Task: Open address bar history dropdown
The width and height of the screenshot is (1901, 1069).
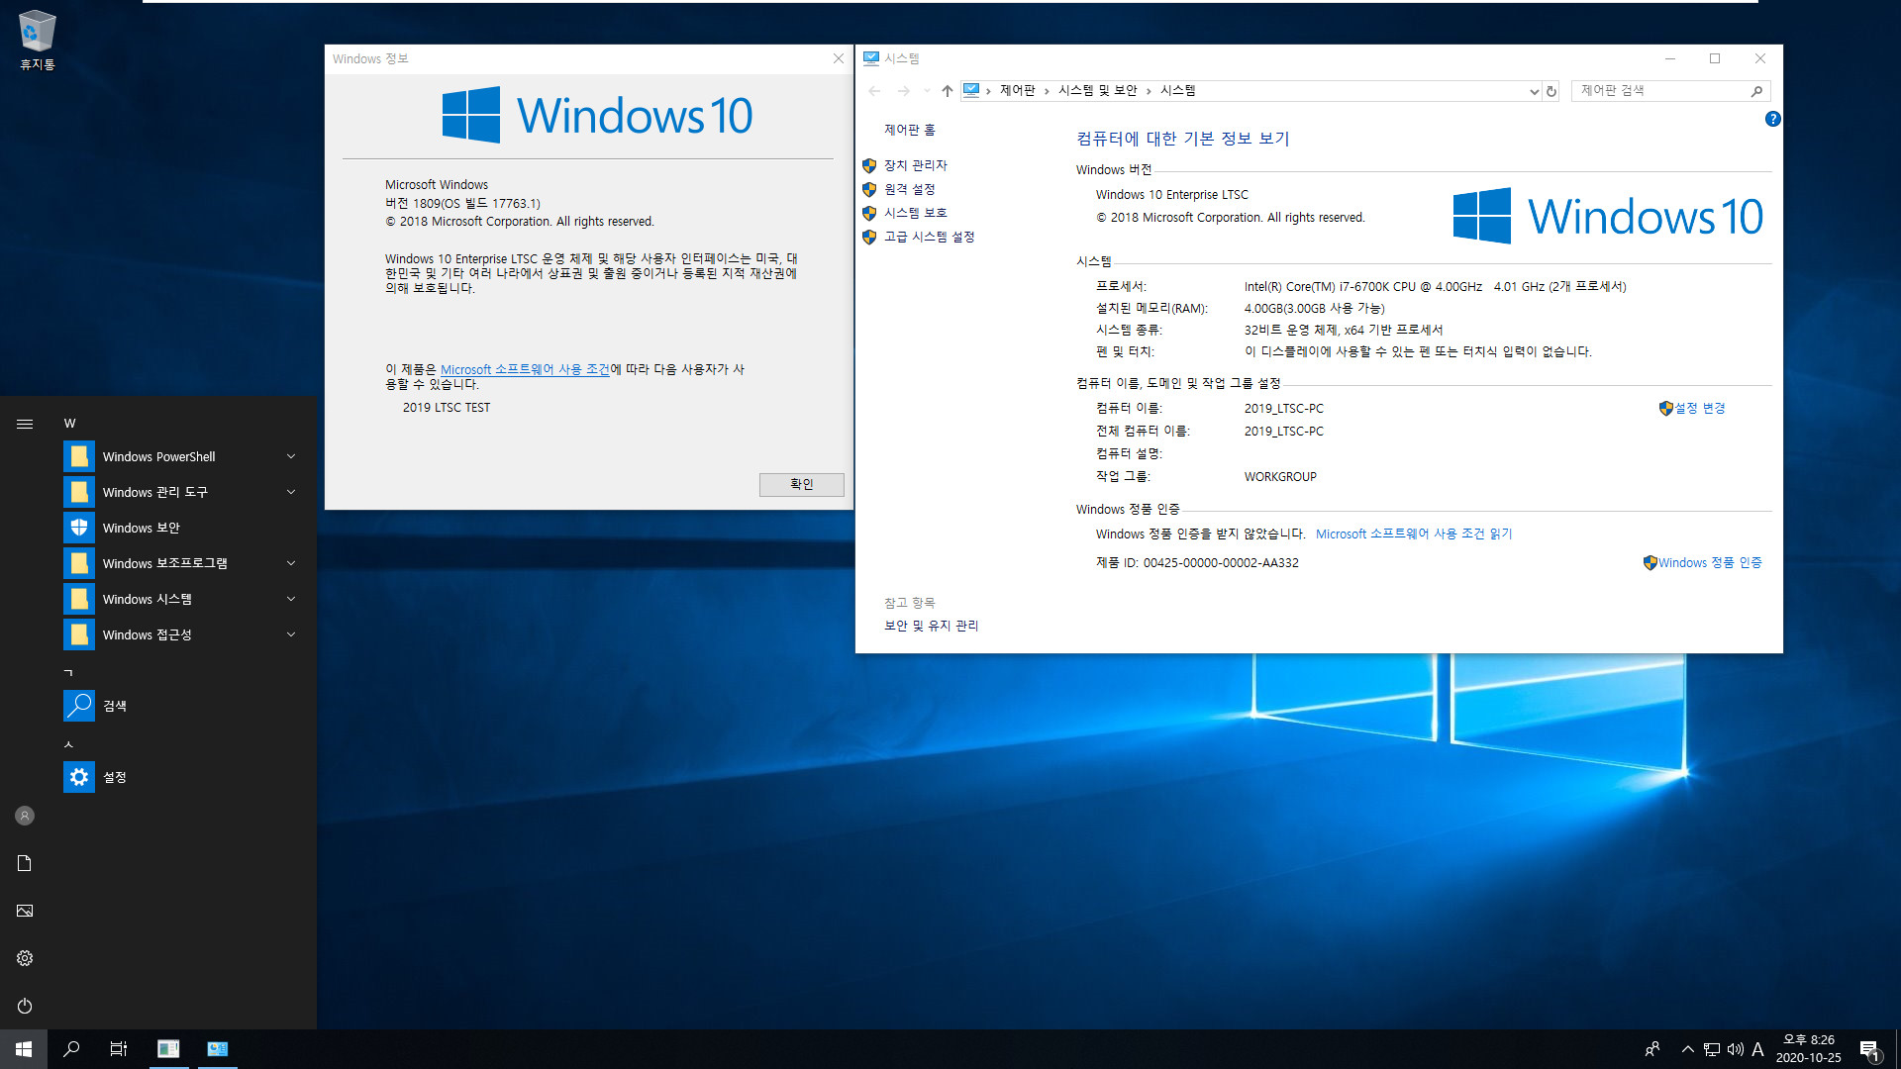Action: 1534,91
